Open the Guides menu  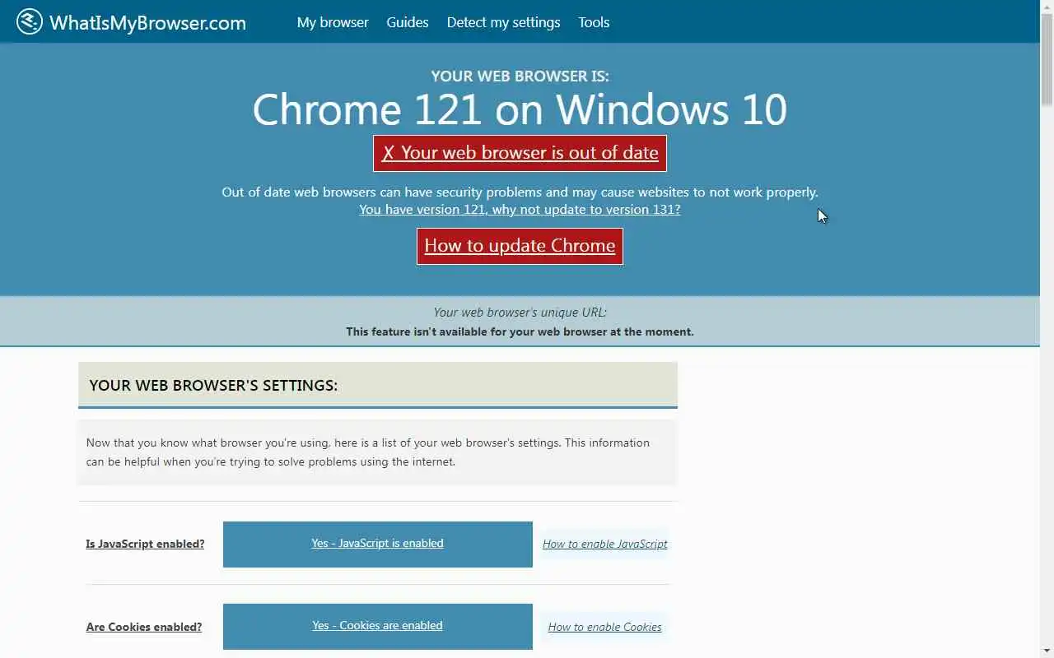tap(408, 22)
